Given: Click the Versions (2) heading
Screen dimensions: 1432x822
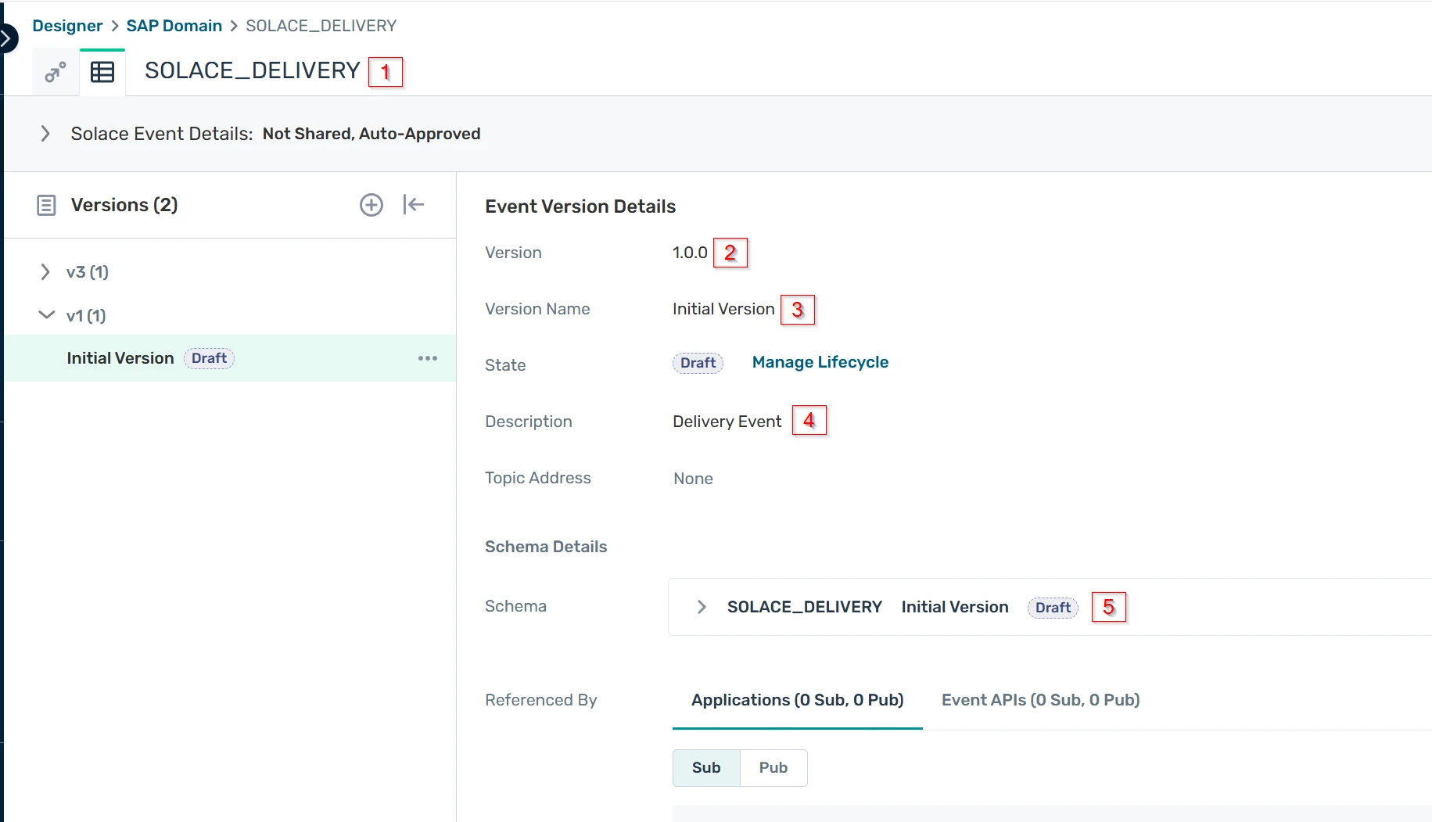Looking at the screenshot, I should pos(124,205).
